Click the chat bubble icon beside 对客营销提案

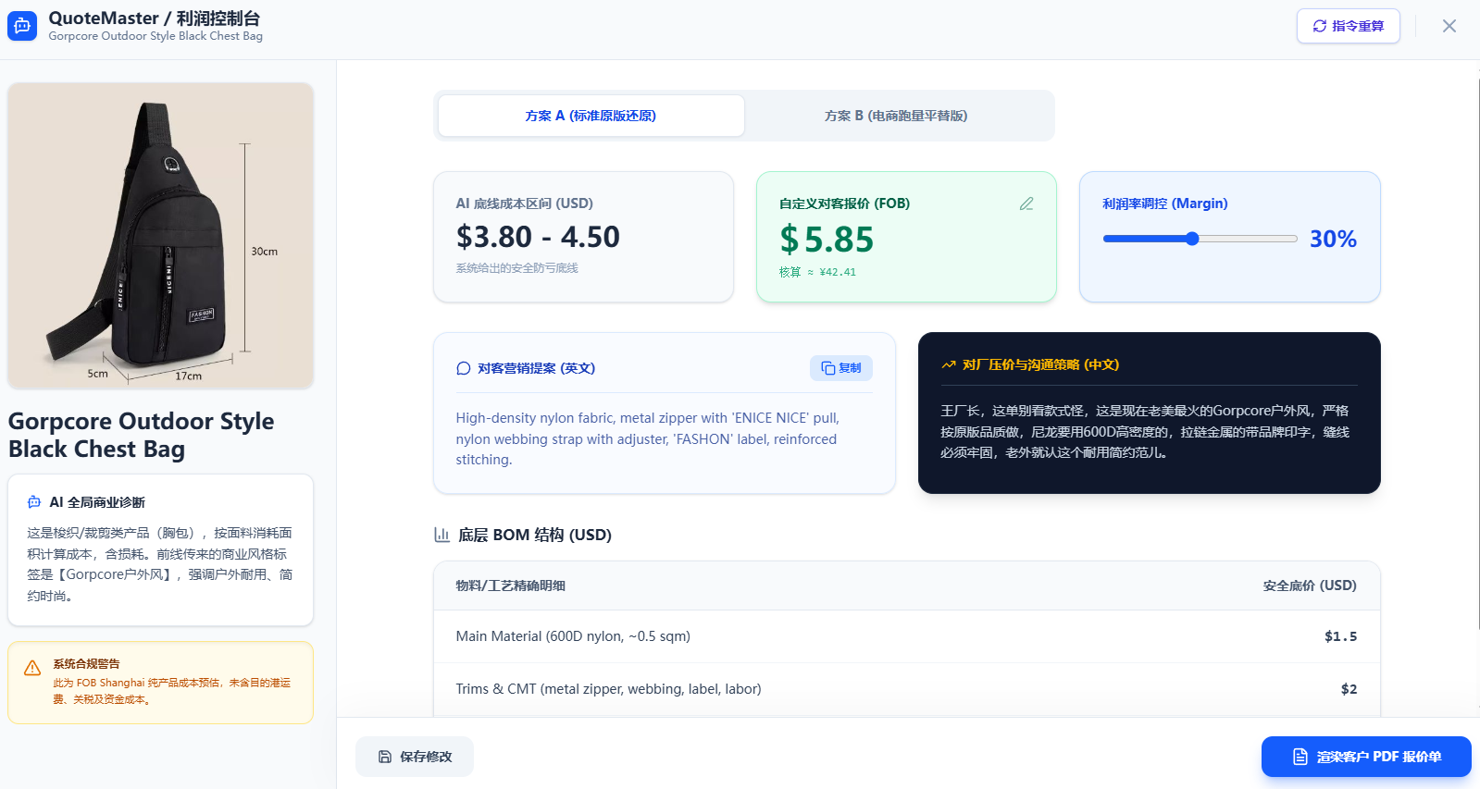tap(464, 368)
